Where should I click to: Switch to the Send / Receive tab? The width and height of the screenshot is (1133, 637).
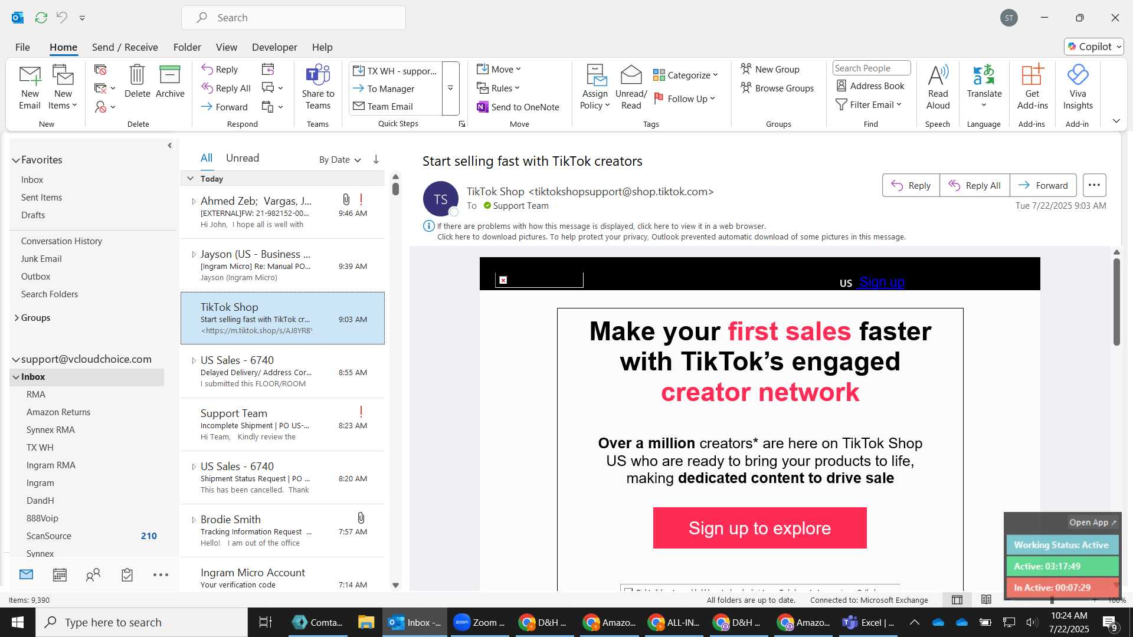125,47
